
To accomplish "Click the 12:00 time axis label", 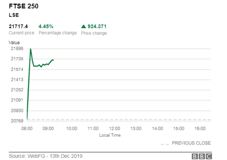I will click(114, 128).
